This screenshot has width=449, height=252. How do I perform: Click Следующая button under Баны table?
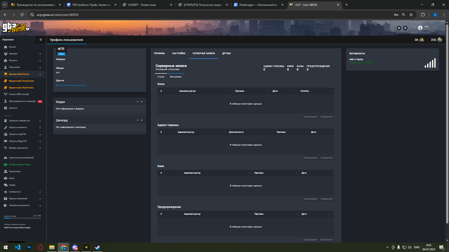(326, 117)
